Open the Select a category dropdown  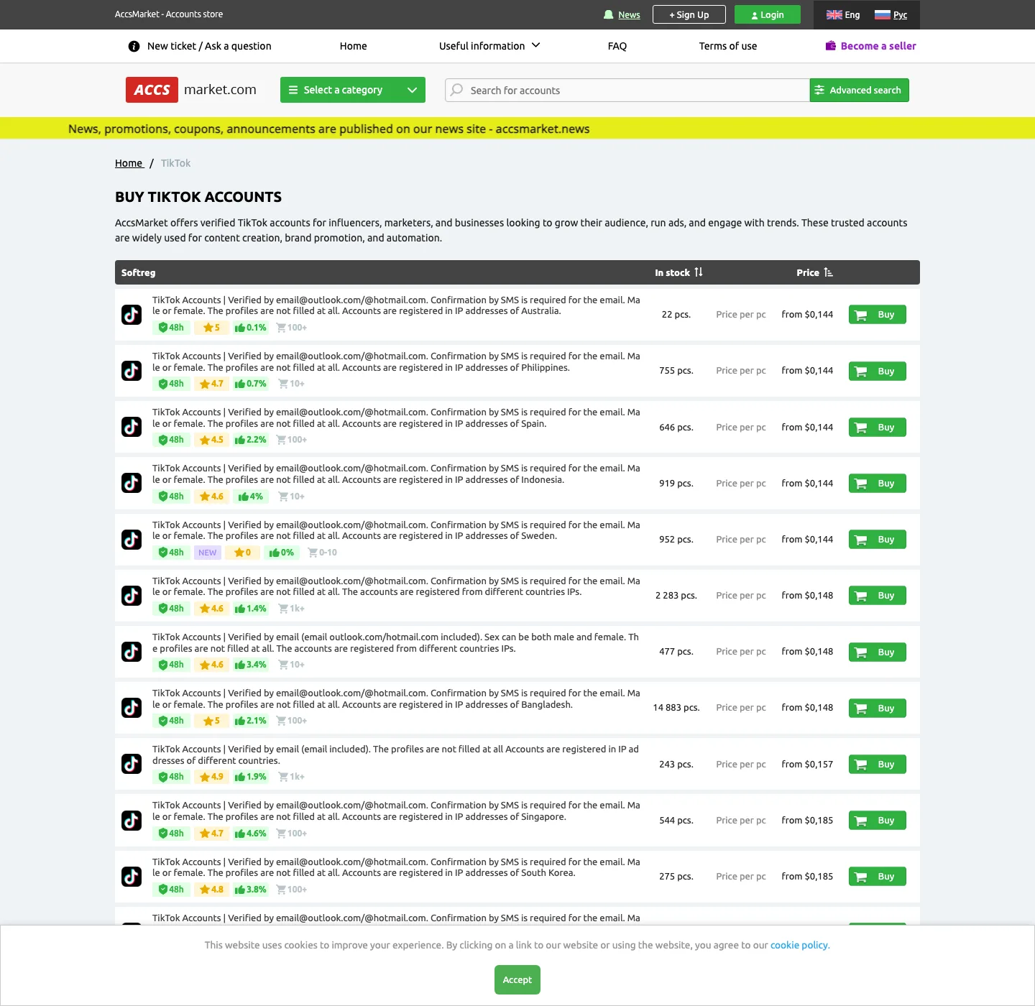(353, 90)
